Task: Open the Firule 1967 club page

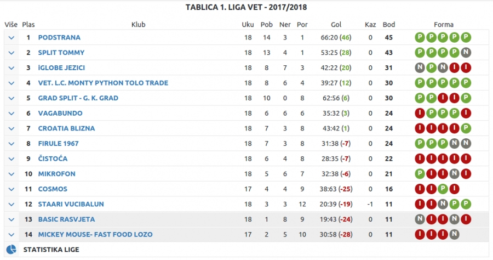Action: (59, 144)
